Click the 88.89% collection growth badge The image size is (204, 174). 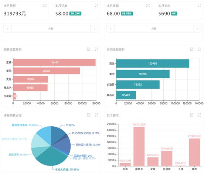pyautogui.click(x=127, y=14)
